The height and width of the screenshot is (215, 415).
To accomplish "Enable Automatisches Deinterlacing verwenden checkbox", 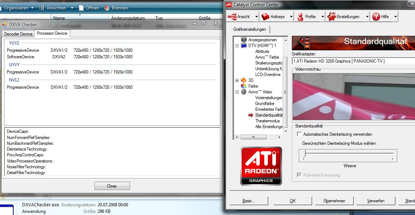I will [299, 134].
